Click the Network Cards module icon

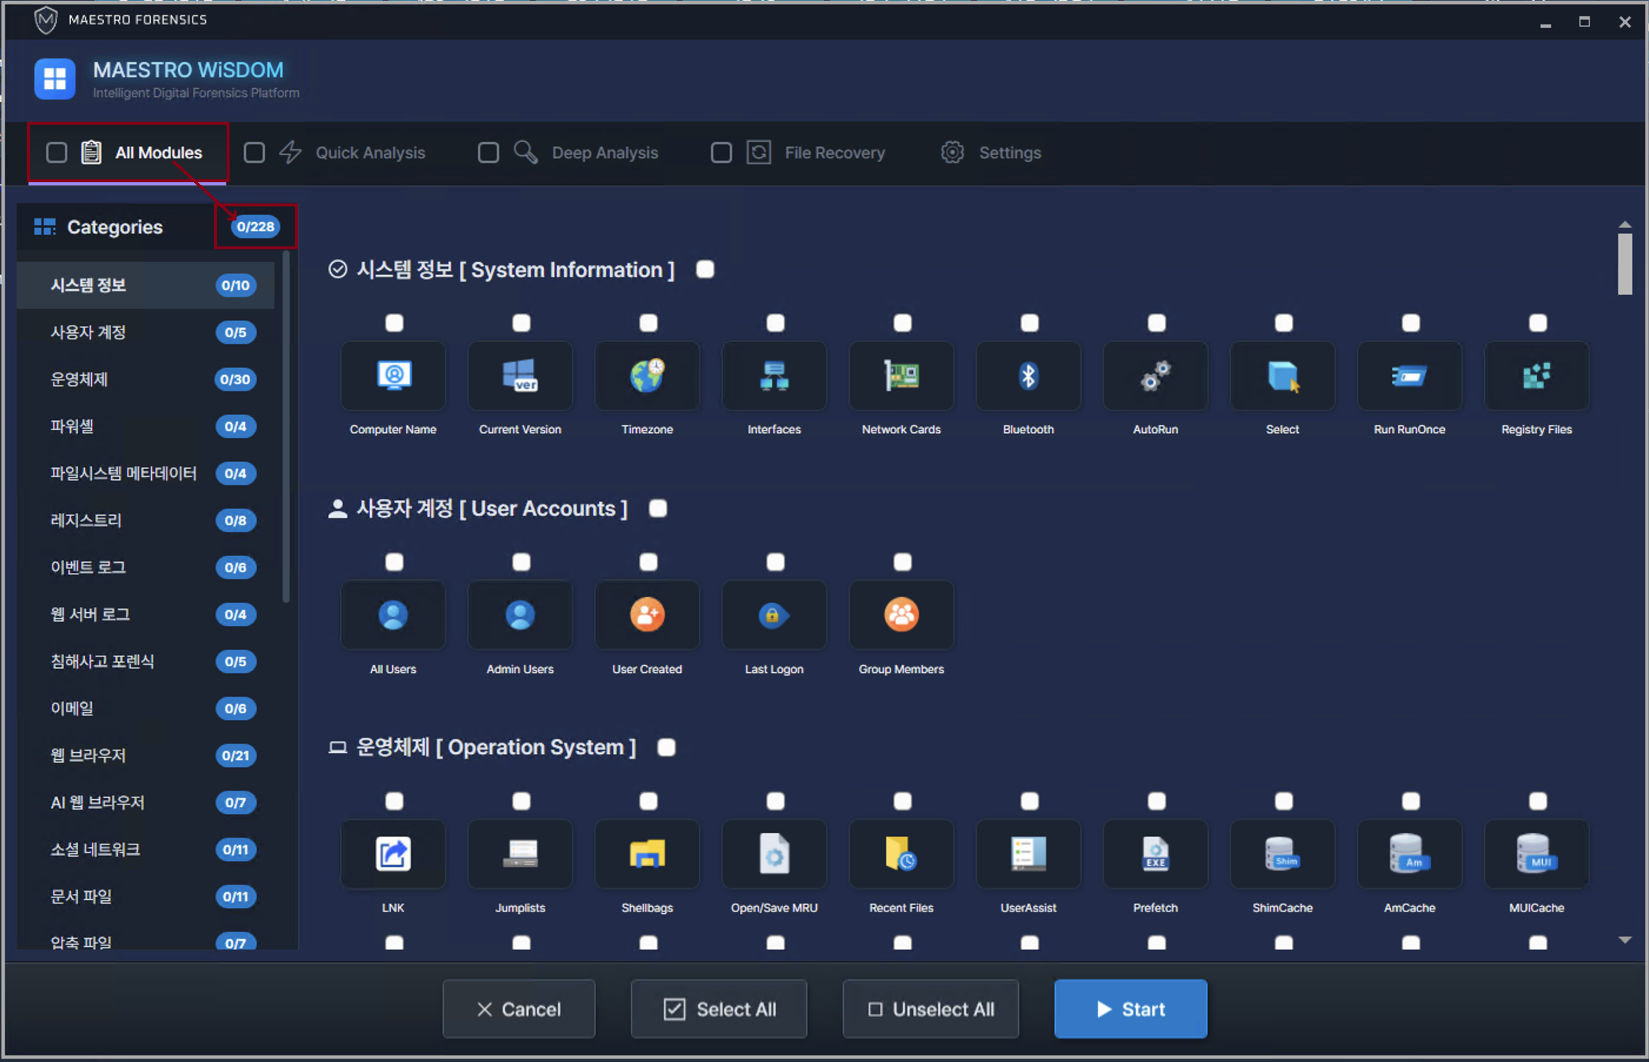coord(901,376)
